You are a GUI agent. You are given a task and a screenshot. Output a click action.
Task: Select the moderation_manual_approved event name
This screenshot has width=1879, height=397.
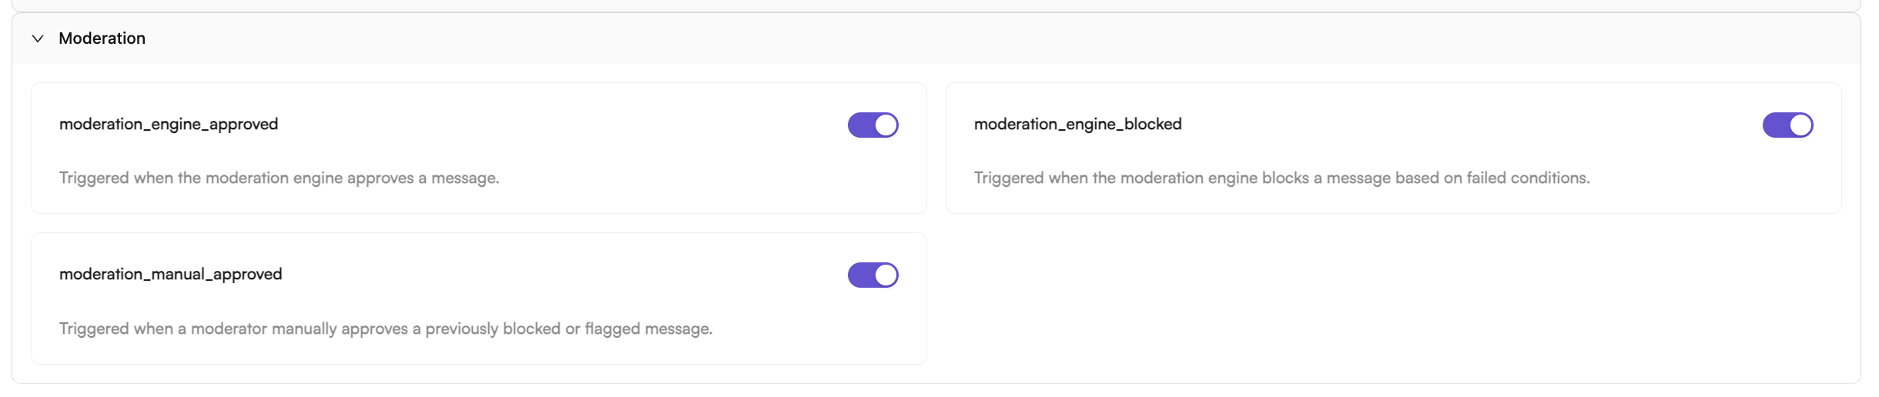click(x=170, y=274)
